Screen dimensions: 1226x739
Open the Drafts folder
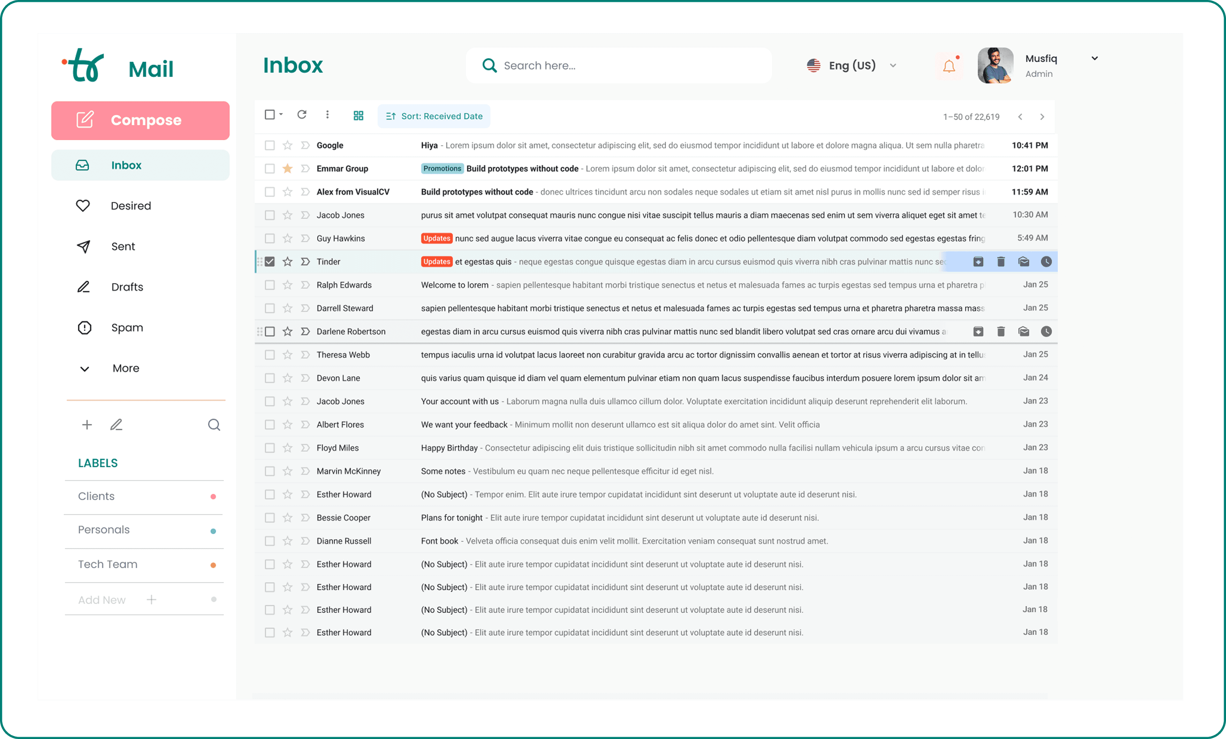pyautogui.click(x=110, y=287)
